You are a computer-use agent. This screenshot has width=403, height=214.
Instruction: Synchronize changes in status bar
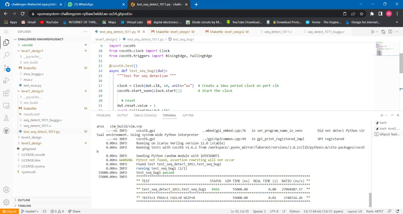tap(44, 211)
